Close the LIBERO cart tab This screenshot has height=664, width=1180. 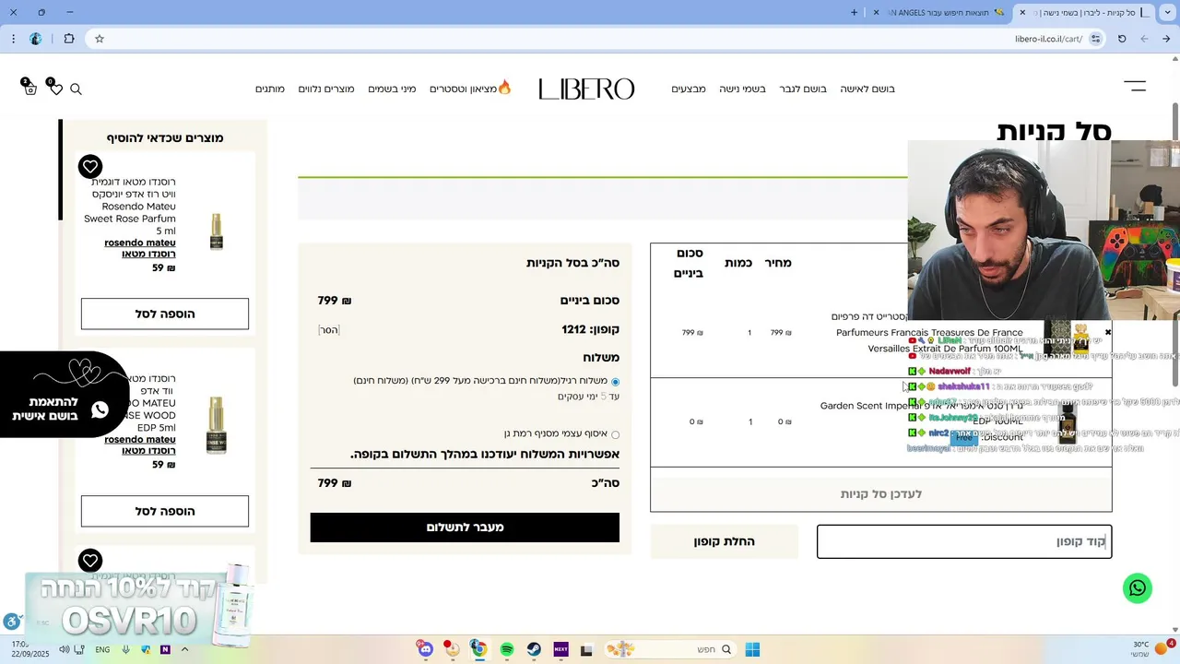tap(1022, 12)
